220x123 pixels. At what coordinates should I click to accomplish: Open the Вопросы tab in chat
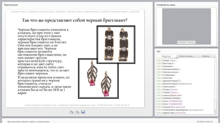click(x=206, y=56)
